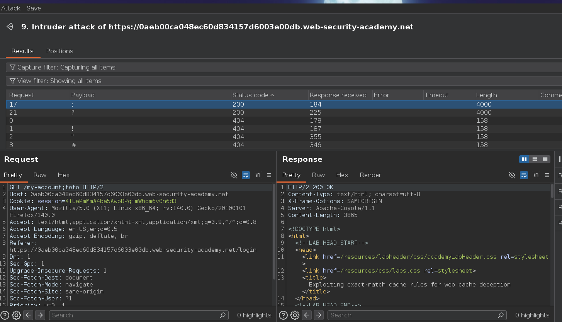The height and width of the screenshot is (322, 562).
Task: Click Response panel vertical scrollbar
Action: click(552, 191)
